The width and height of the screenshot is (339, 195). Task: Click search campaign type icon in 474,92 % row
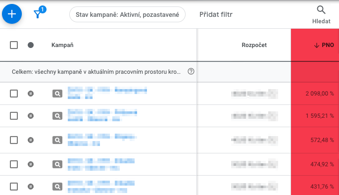tap(57, 164)
